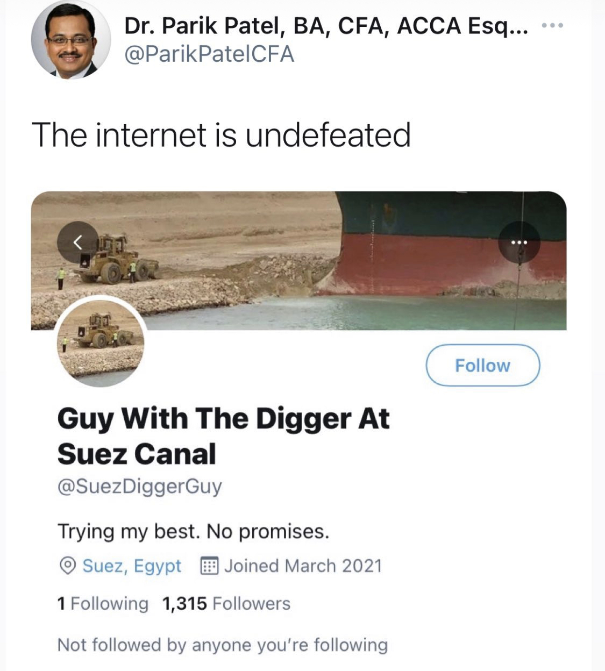Click the @SuezDiggerGuy handle
605x671 pixels.
[139, 486]
